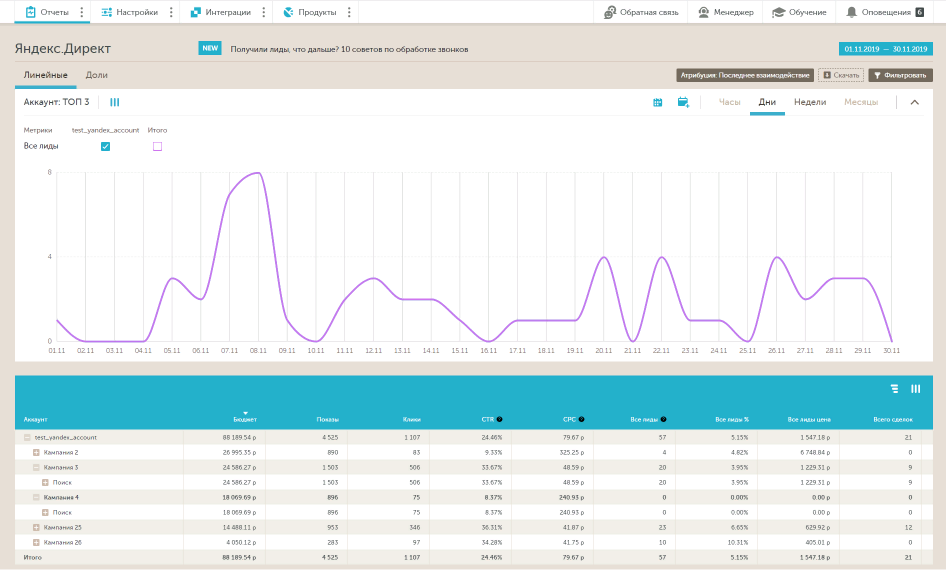The image size is (946, 570).
Task: Open the Отчеты three-dot menu
Action: [x=81, y=12]
